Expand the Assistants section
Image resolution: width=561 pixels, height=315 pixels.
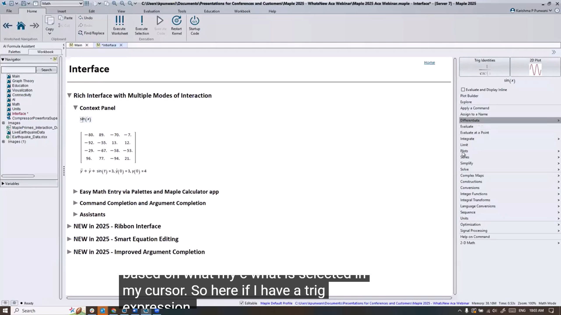tap(75, 214)
